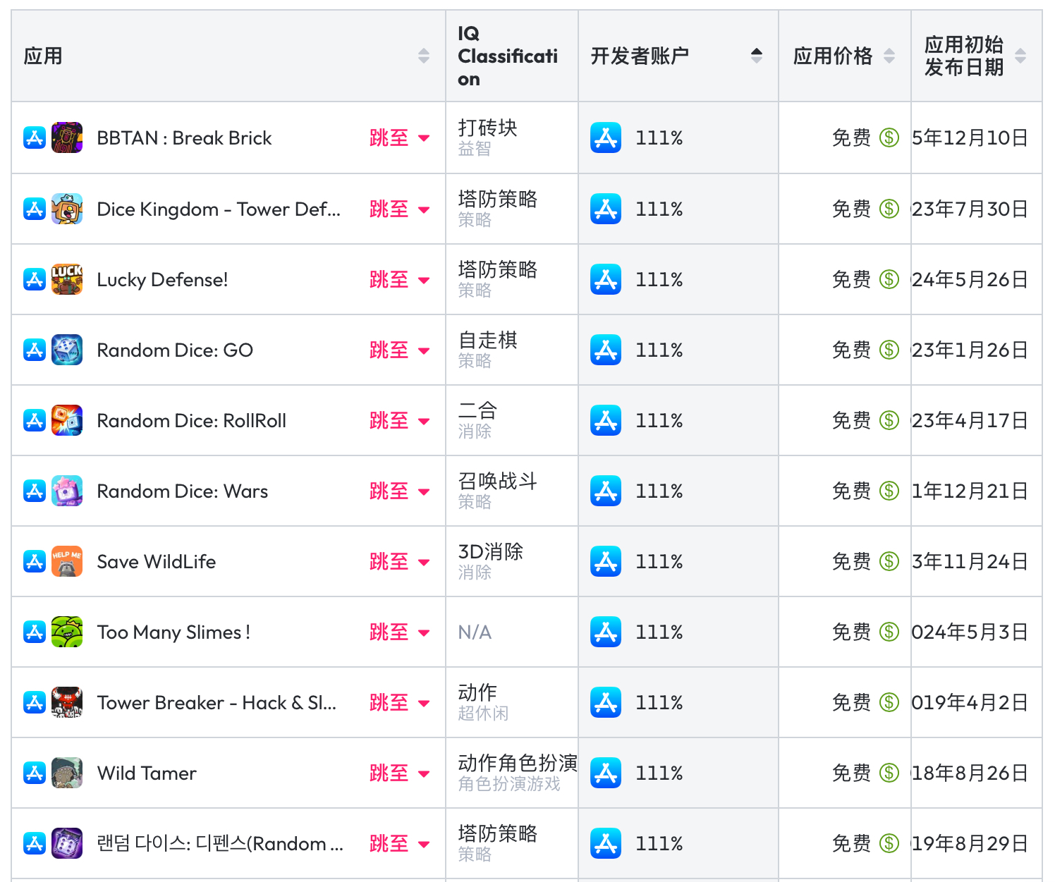Click App Store badge beside Wild Tamer name
Screen dimensions: 1055x882
pos(35,773)
